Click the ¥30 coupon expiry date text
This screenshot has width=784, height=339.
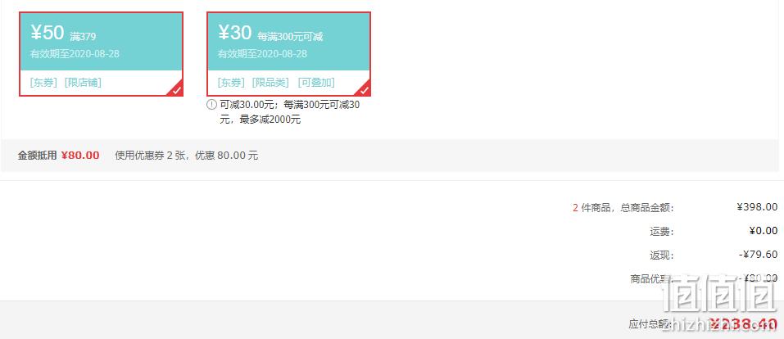click(x=262, y=54)
